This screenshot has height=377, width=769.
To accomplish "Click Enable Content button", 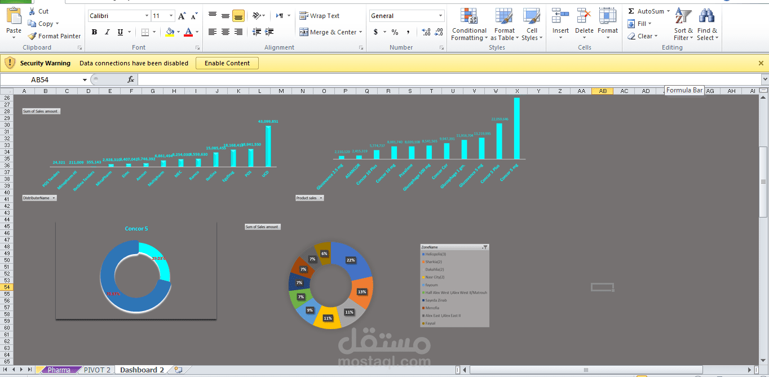I will [x=227, y=63].
